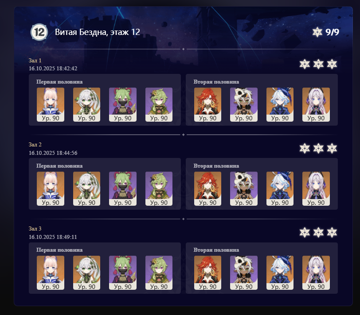360x315 pixels.
Task: Select Nahida portrait in Зал 1 first half
Action: (86, 104)
